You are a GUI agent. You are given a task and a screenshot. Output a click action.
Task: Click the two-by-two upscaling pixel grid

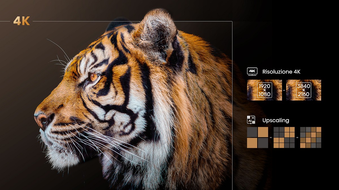click(x=257, y=137)
